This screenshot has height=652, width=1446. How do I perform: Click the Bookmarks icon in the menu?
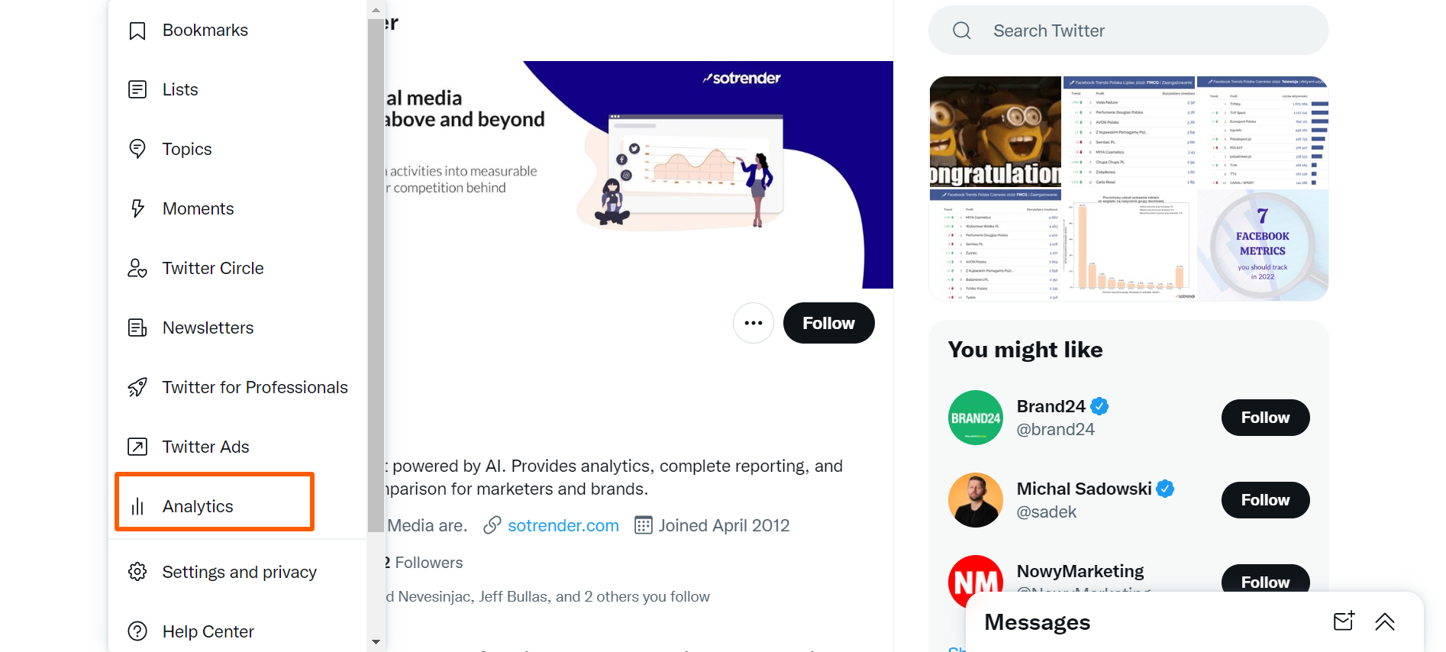point(137,31)
